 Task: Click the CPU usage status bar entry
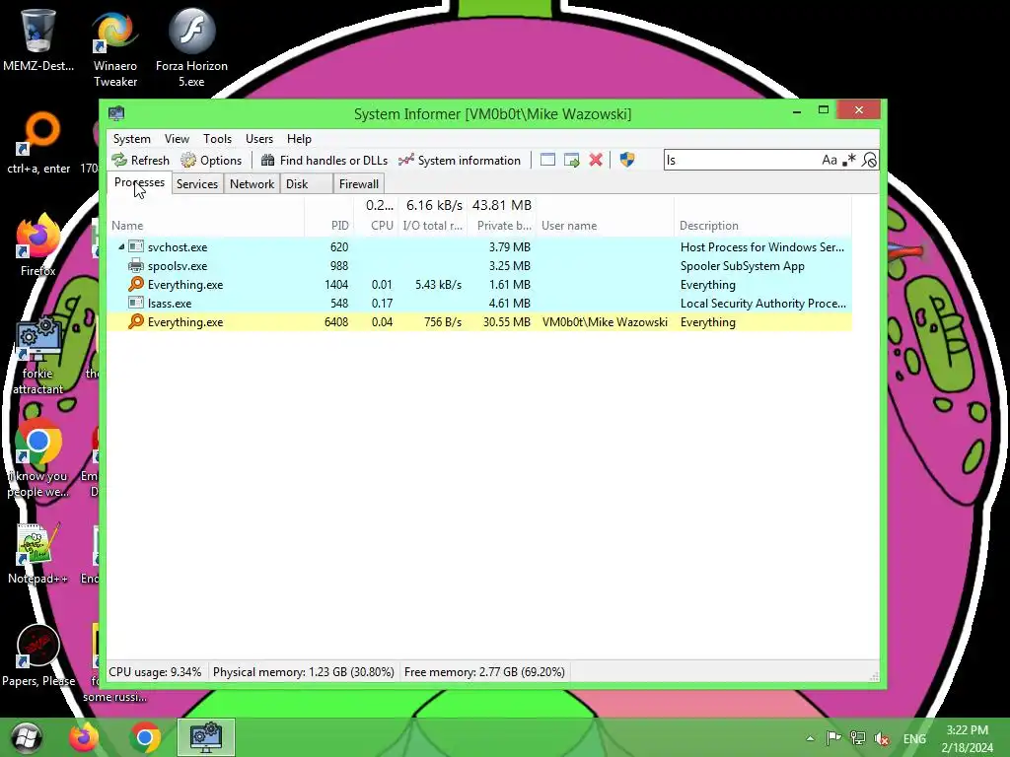[155, 672]
